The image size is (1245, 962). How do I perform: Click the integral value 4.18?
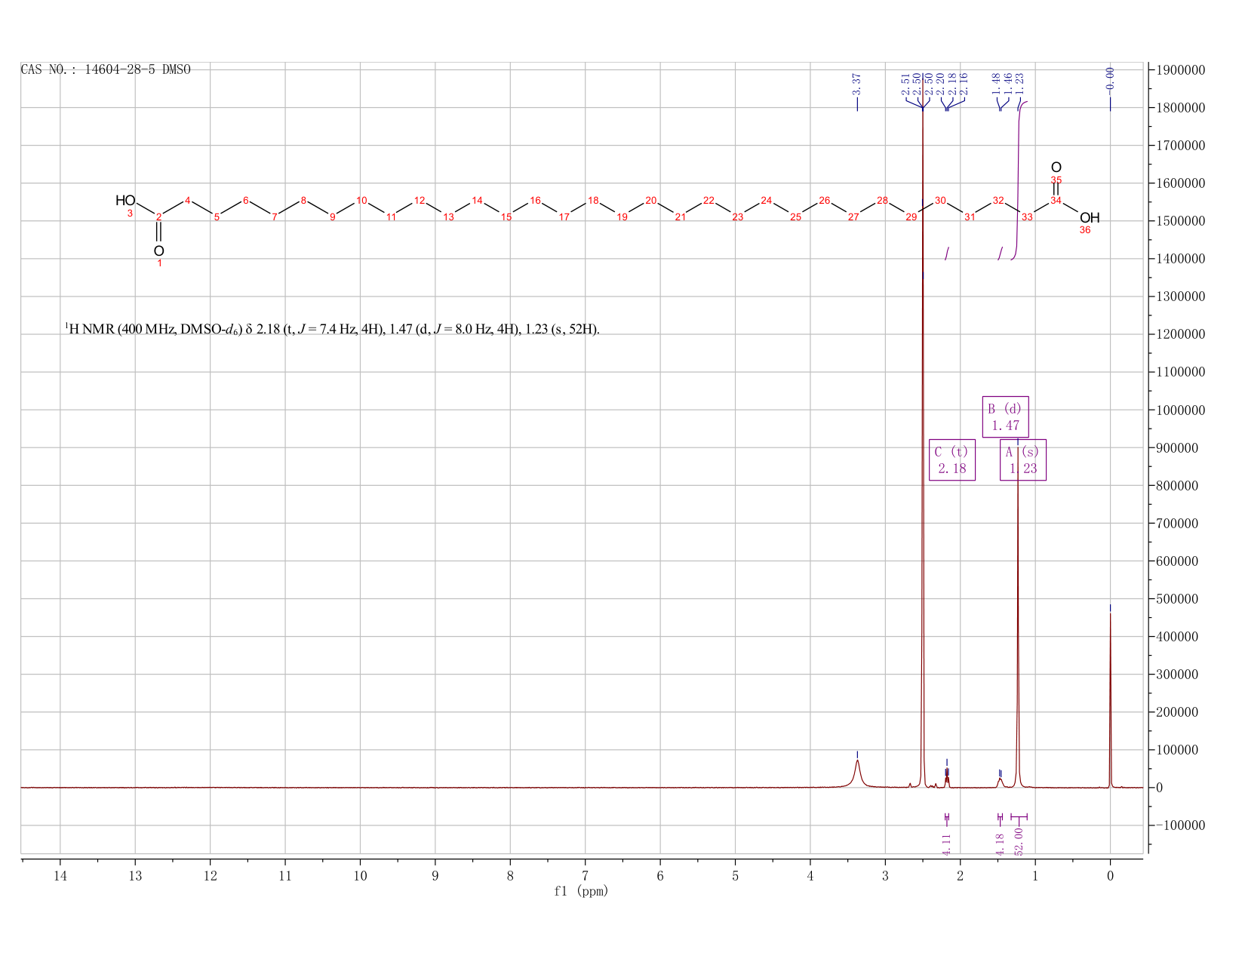point(1001,844)
